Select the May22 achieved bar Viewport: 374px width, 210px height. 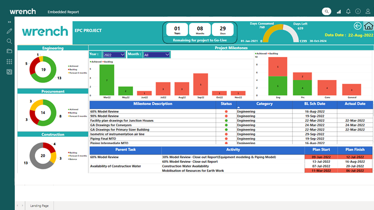click(126, 91)
